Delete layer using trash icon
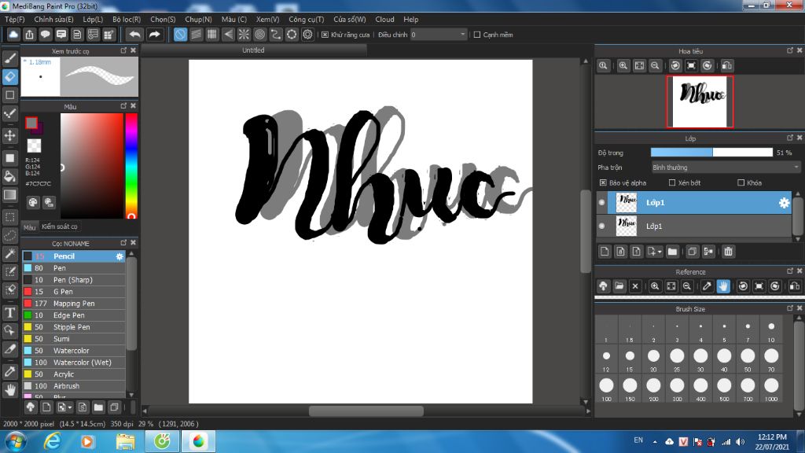This screenshot has height=453, width=805. (728, 252)
